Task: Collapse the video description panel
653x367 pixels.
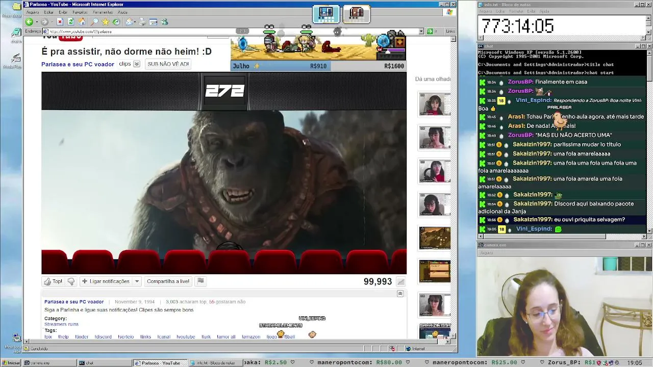Action: click(x=400, y=294)
